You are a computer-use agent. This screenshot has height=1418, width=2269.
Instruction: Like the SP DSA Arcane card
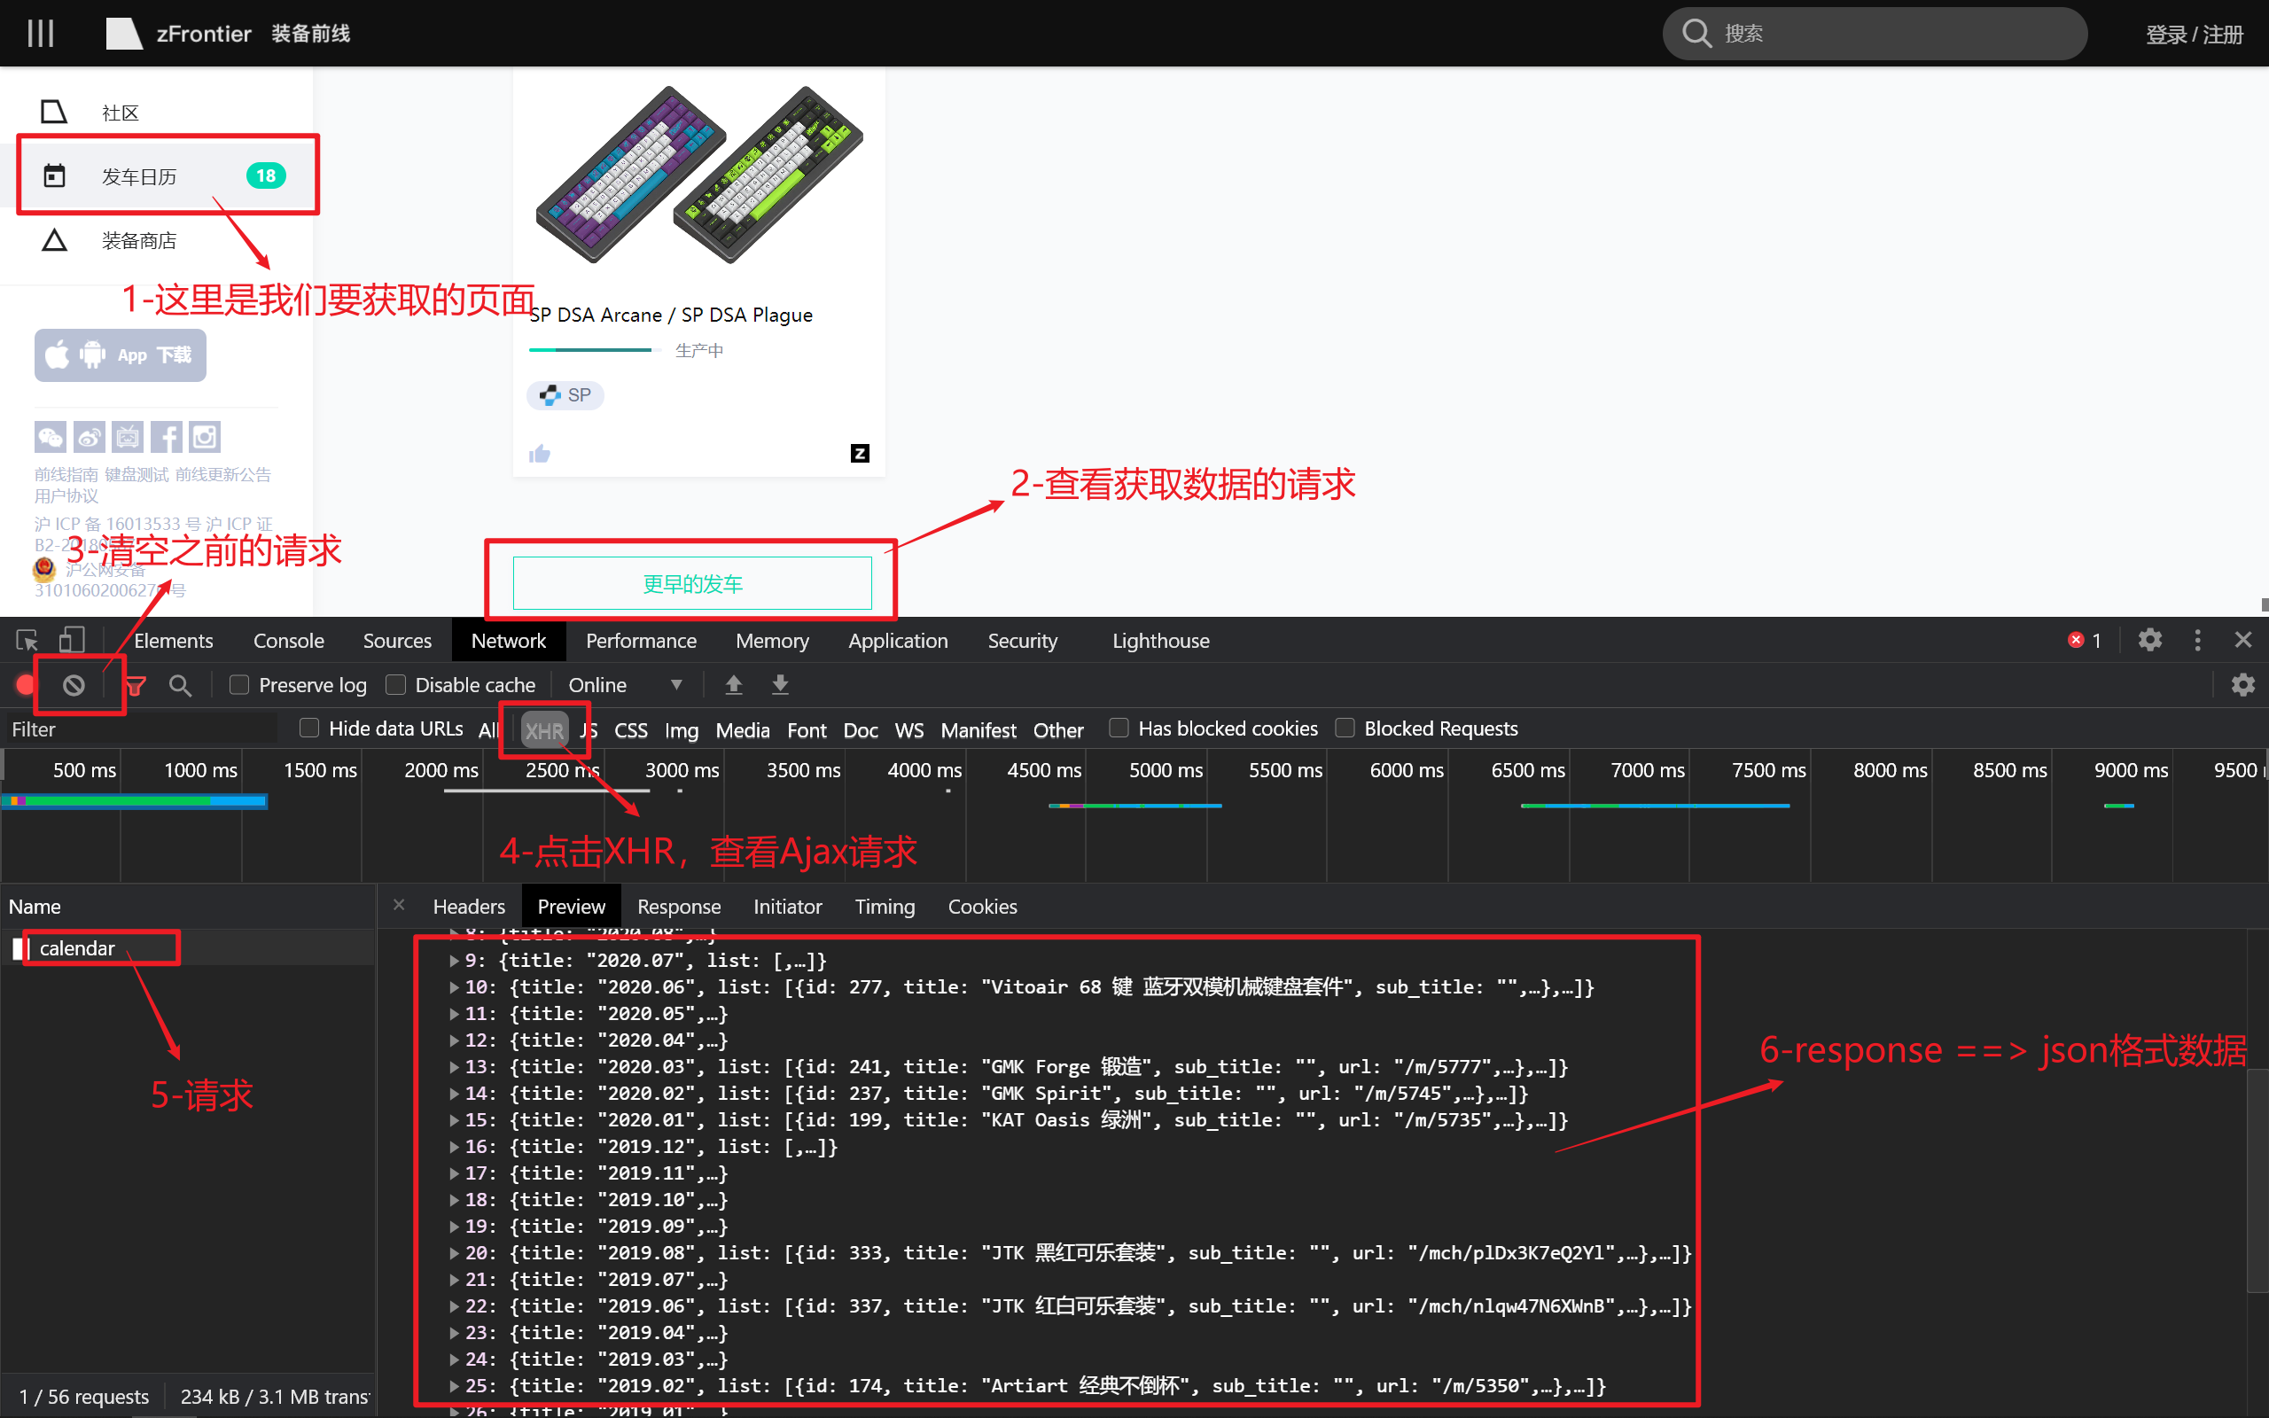tap(539, 454)
